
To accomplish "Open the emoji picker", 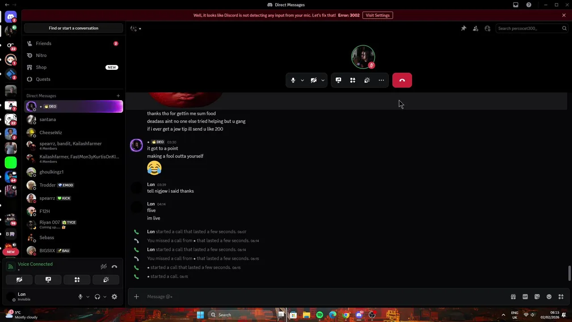I will click(x=549, y=297).
